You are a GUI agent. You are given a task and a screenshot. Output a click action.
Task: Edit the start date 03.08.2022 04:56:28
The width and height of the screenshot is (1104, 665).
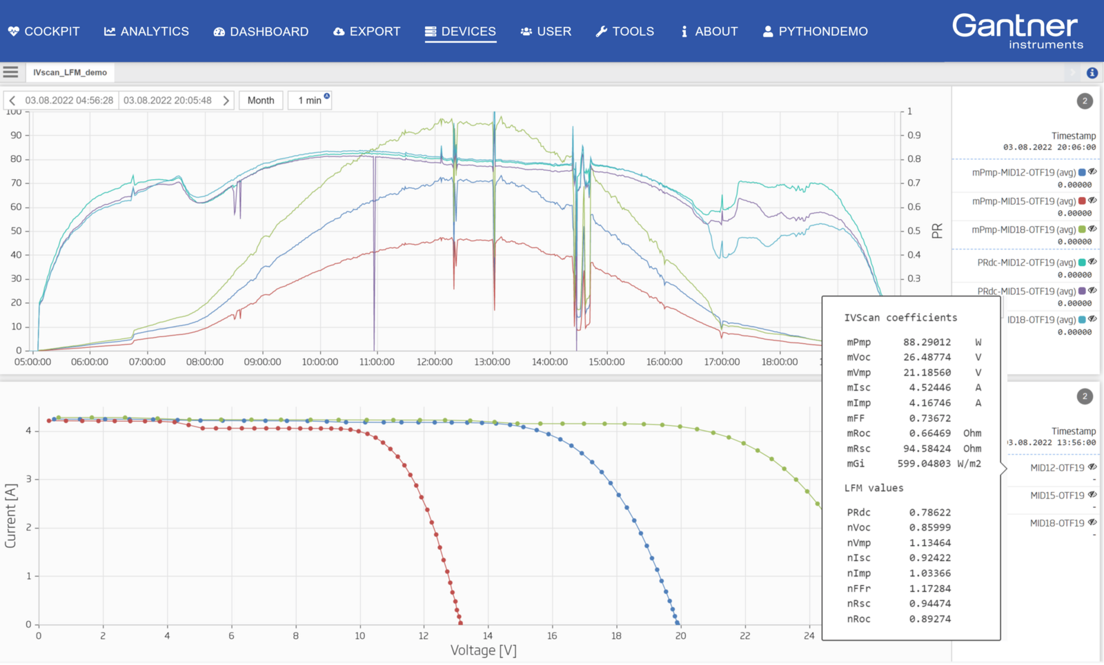(69, 101)
